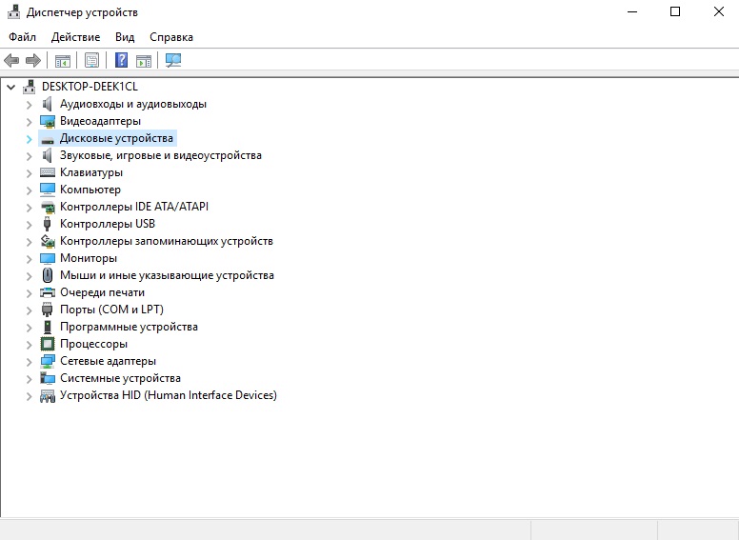Select the Аудиовходы и аудиовыходы label
739x540 pixels.
(x=133, y=104)
